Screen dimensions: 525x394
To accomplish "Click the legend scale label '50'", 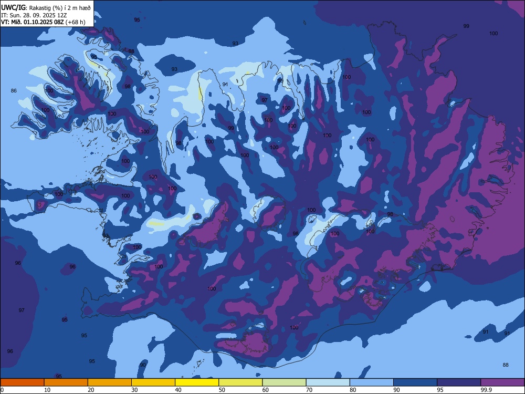I will (222, 390).
